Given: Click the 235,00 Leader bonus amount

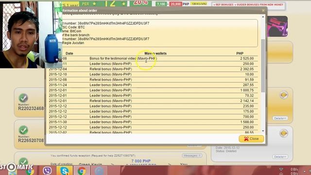Looking at the screenshot, I should pyautogui.click(x=248, y=106).
